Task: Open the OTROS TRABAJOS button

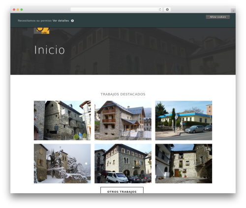Action: point(122,190)
